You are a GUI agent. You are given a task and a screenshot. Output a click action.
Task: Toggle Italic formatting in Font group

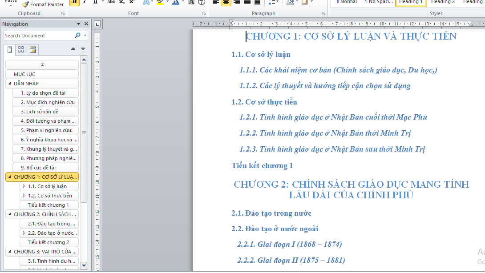pyautogui.click(x=85, y=2)
